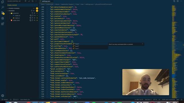Change Tab Size in status bar

[x=148, y=100]
